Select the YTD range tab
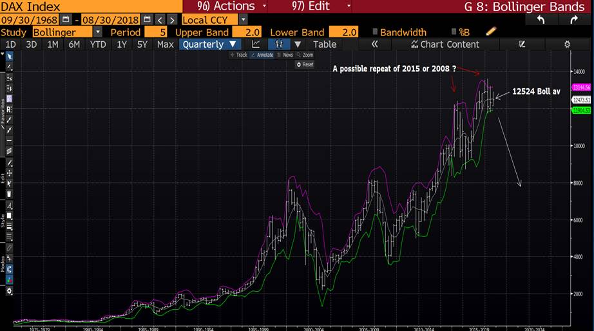The image size is (594, 331). (x=98, y=44)
